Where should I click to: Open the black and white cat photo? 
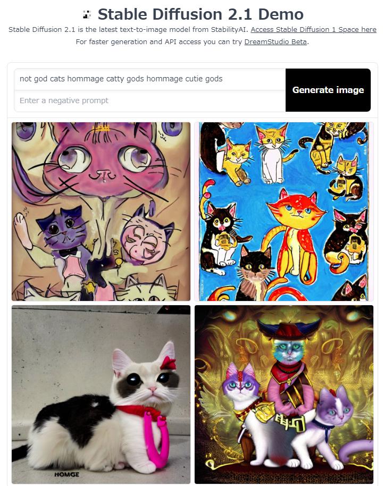tap(101, 395)
